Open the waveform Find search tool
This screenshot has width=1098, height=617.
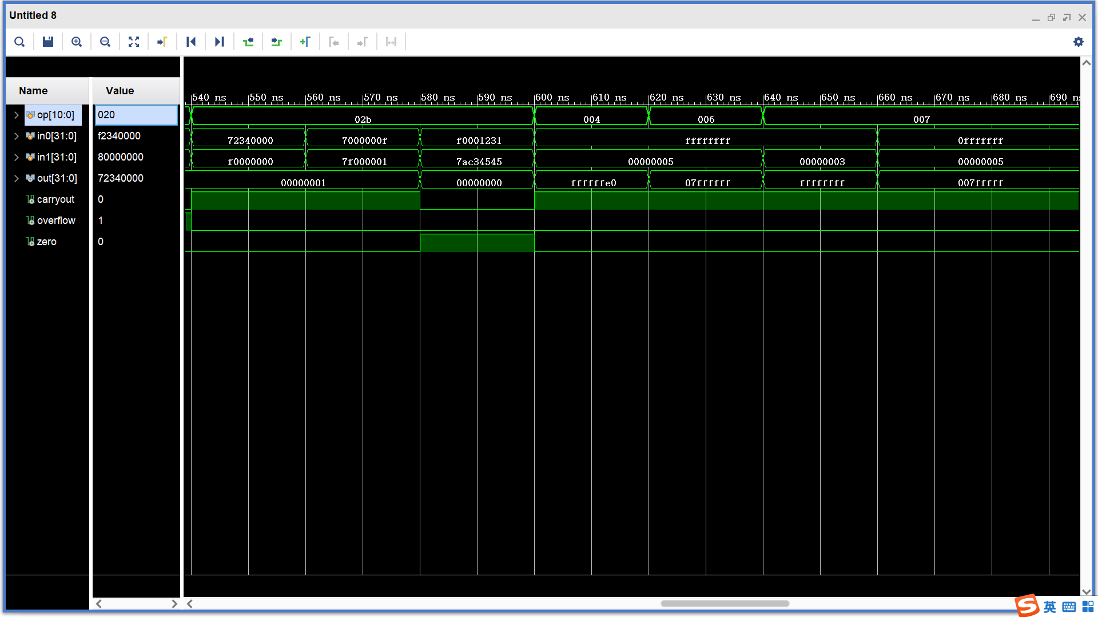pyautogui.click(x=19, y=41)
